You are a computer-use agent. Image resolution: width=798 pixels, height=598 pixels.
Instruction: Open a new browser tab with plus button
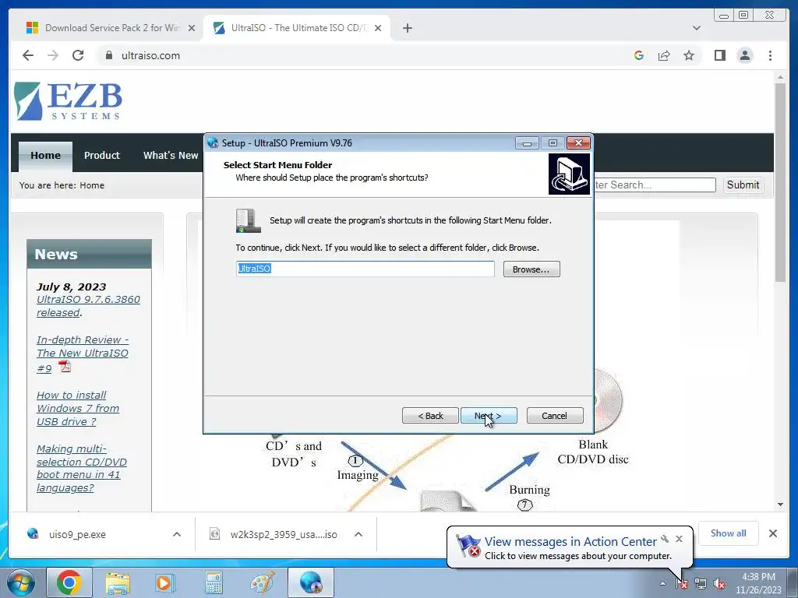tap(407, 28)
